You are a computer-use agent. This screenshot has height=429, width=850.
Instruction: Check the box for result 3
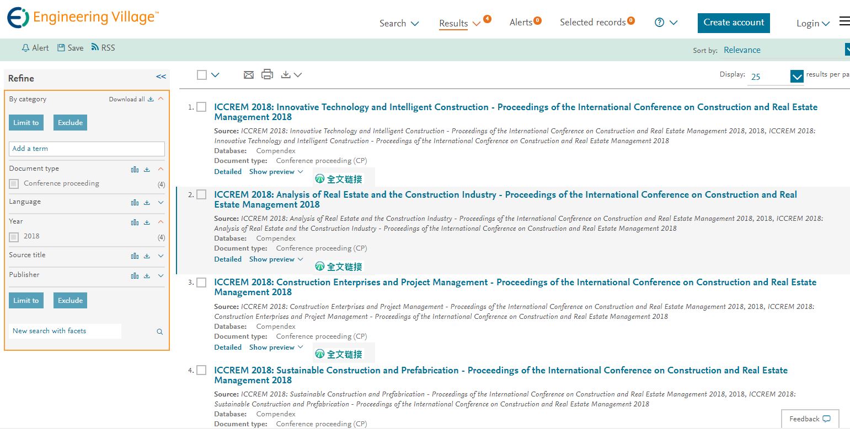pos(201,282)
